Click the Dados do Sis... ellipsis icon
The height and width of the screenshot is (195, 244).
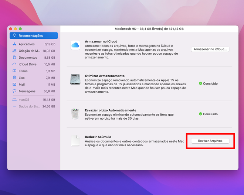tap(14, 106)
